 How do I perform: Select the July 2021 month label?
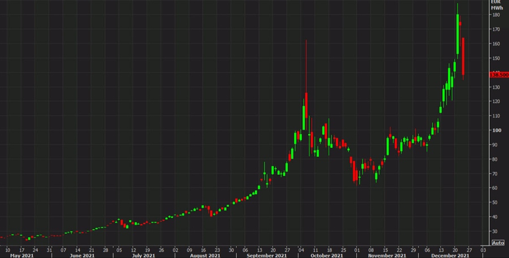144,255
